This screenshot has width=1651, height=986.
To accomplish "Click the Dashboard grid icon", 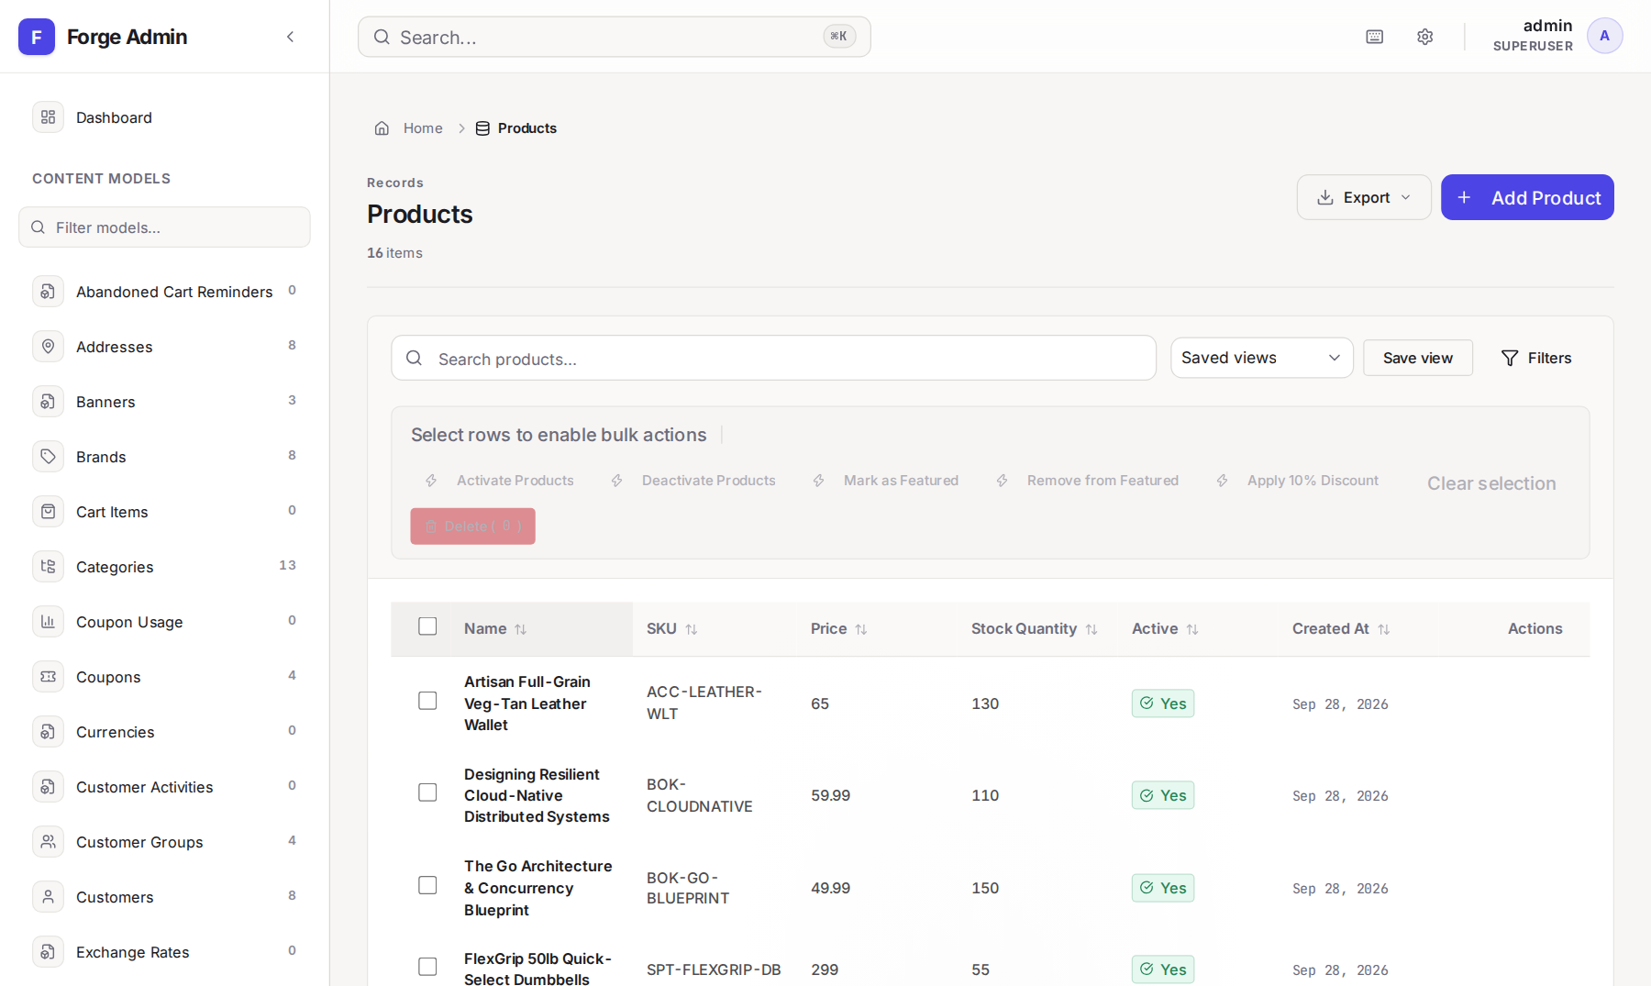I will [x=49, y=117].
